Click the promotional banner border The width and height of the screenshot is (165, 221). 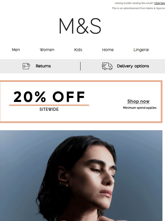click(x=81, y=81)
